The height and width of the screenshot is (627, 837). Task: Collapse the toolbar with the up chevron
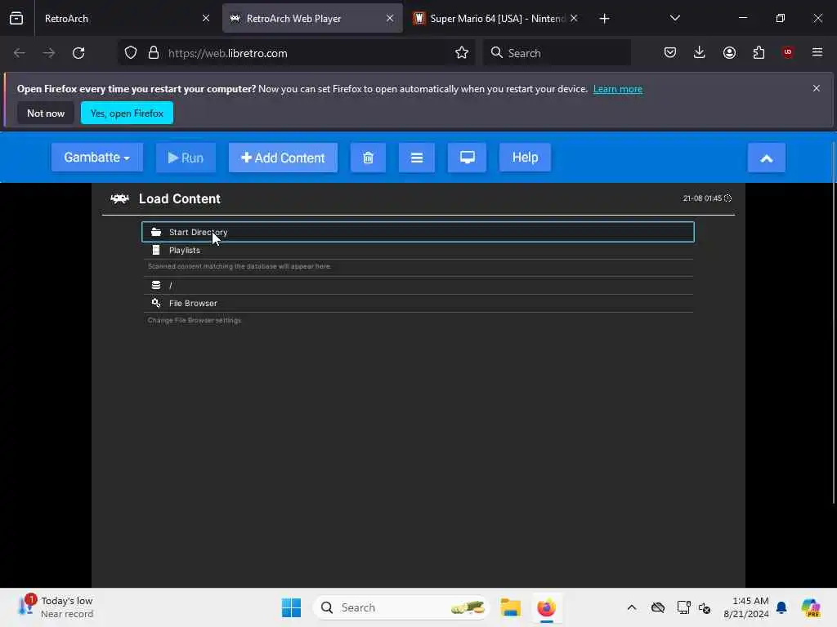tap(767, 158)
